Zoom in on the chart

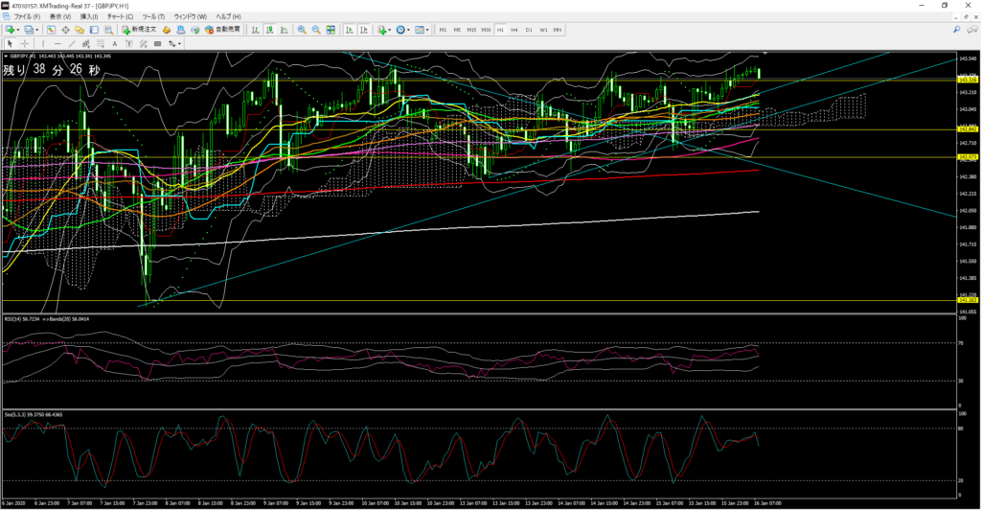click(302, 30)
